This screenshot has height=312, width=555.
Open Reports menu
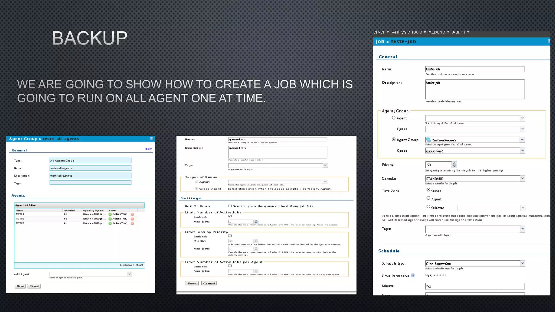point(439,32)
